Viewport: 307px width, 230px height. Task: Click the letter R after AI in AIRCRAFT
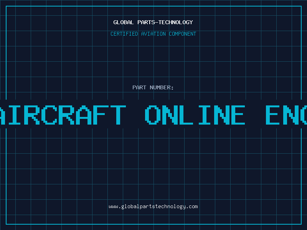pos(32,115)
